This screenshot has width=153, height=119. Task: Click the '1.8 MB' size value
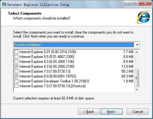tap(128, 81)
